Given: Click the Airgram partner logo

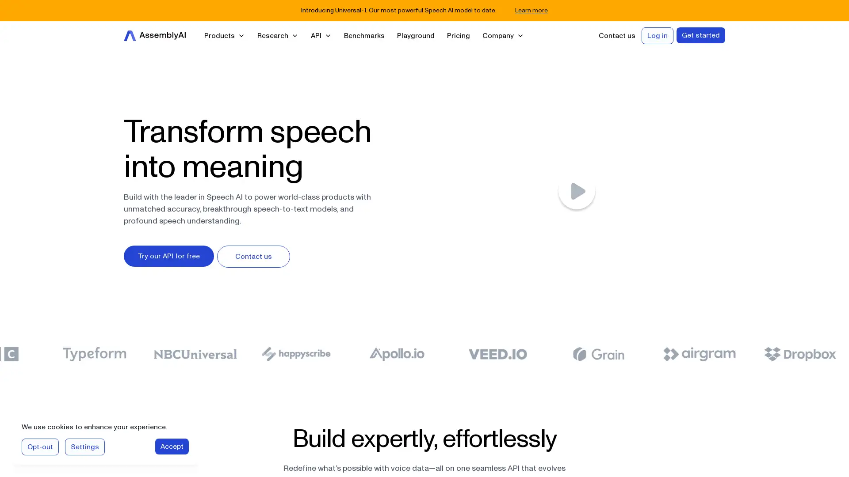Looking at the screenshot, I should click(699, 354).
